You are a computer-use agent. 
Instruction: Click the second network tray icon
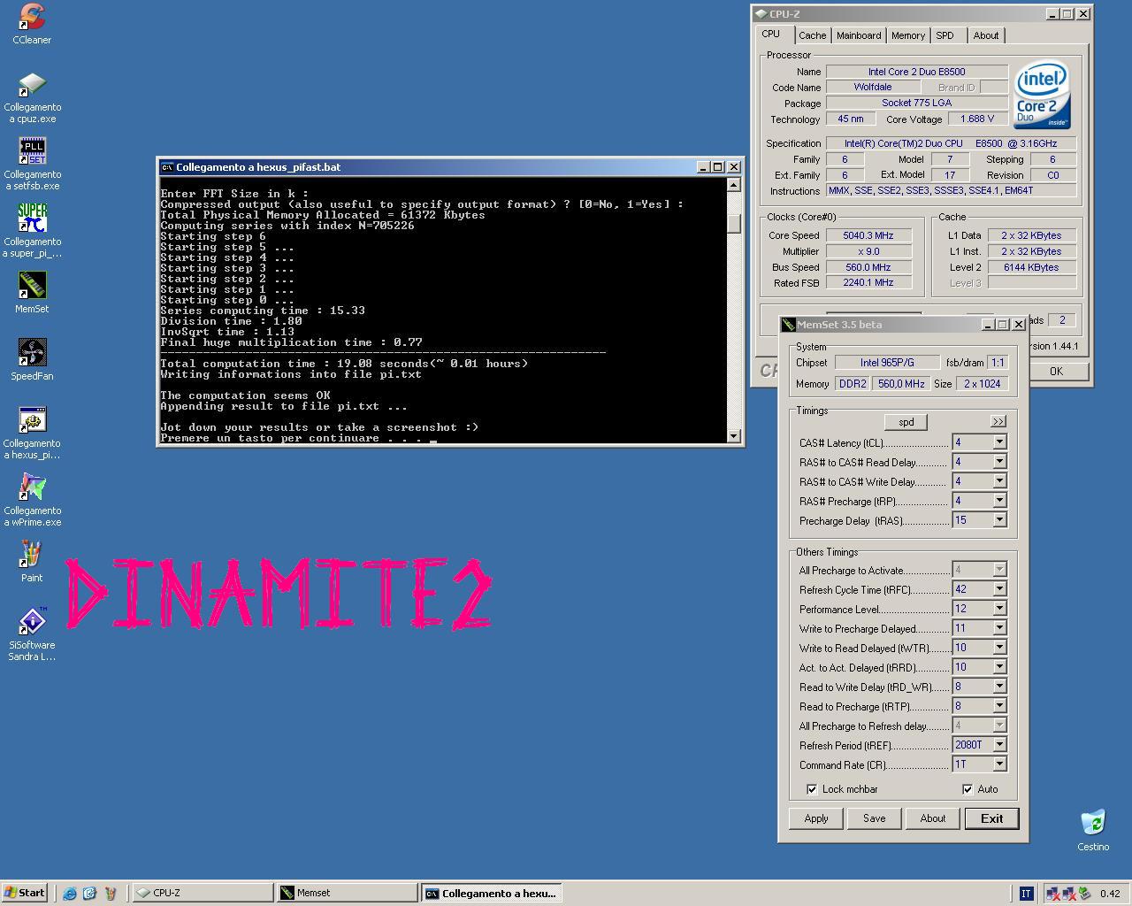[1069, 894]
